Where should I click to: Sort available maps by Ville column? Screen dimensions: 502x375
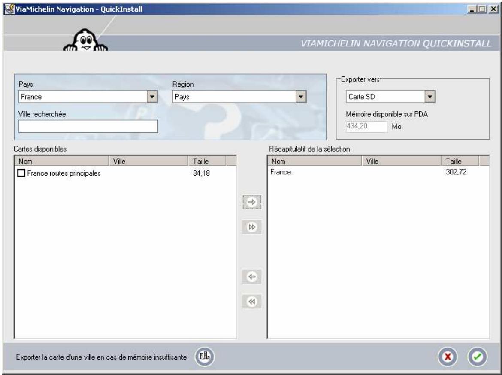tap(149, 161)
